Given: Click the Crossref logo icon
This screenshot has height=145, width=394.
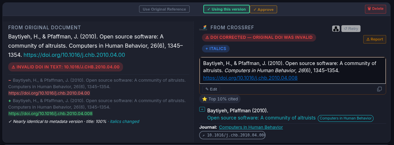Looking at the screenshot, I should click(x=203, y=28).
